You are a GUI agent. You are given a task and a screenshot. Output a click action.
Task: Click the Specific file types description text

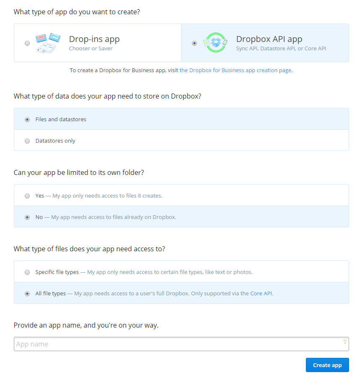[x=170, y=272]
